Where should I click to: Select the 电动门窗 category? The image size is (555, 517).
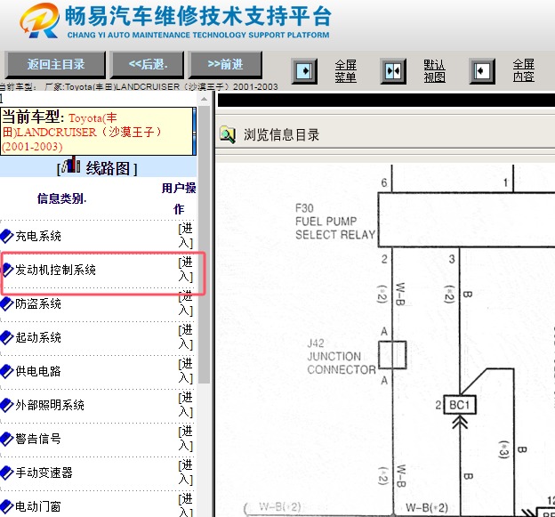pos(38,506)
